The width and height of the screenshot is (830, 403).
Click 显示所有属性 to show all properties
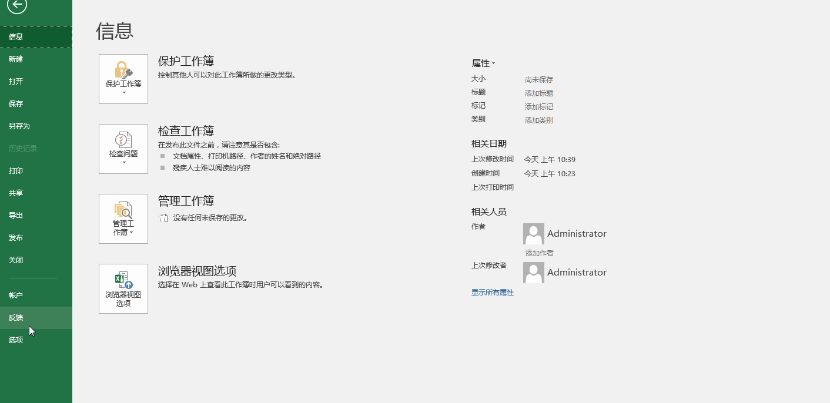(492, 292)
